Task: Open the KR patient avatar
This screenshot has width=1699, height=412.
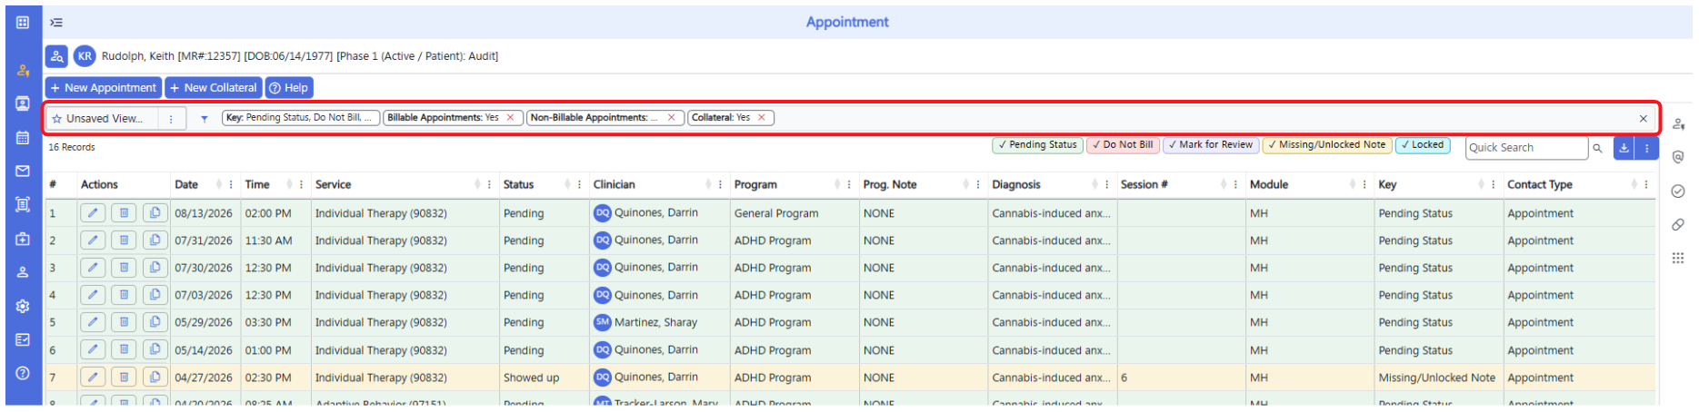Action: click(x=85, y=56)
